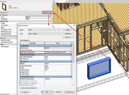The width and height of the screenshot is (129, 95).
Task: Click the Edit Type button
Action: [x=47, y=13]
